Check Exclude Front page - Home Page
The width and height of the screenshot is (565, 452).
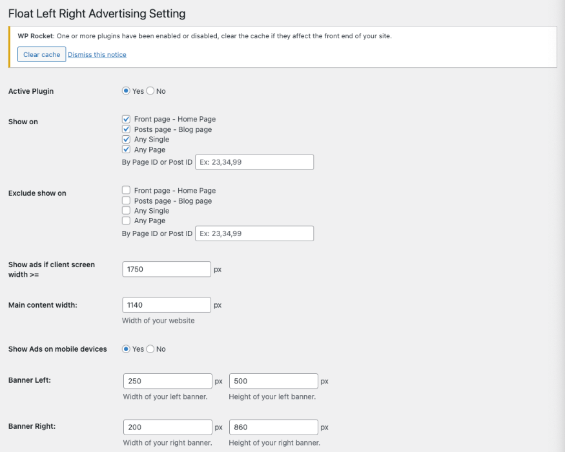126,191
